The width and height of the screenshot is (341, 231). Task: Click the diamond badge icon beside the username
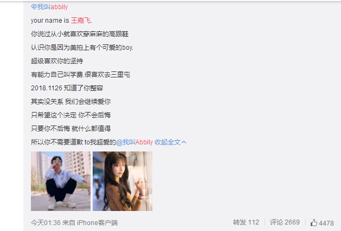coord(34,7)
